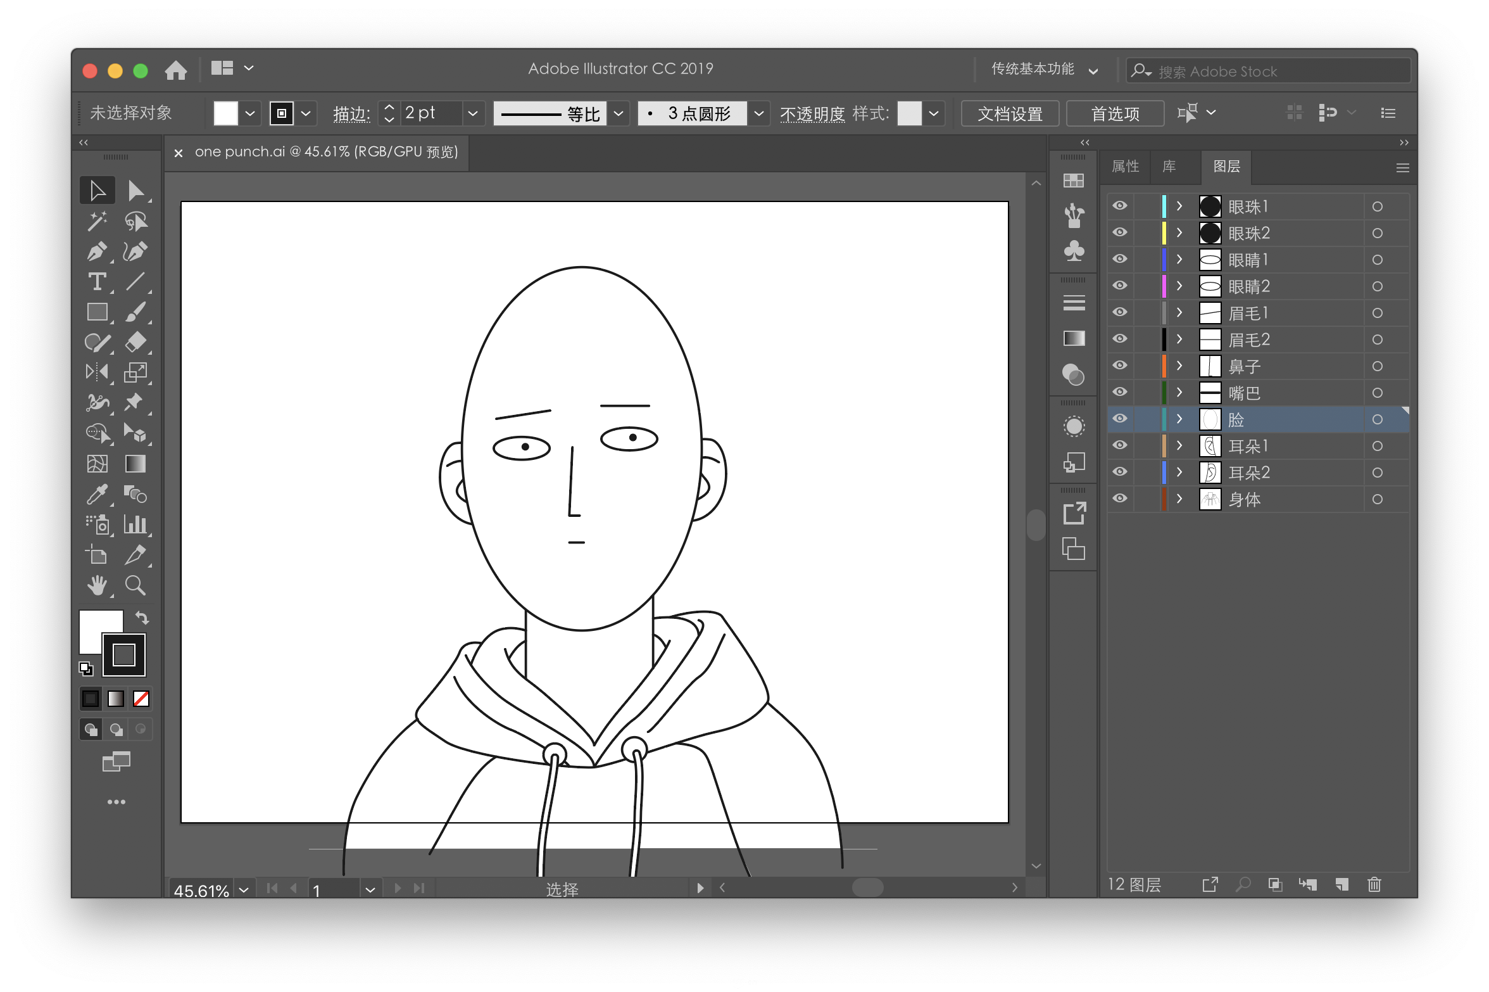Click the 文档设置 button
This screenshot has width=1489, height=992.
point(1010,113)
